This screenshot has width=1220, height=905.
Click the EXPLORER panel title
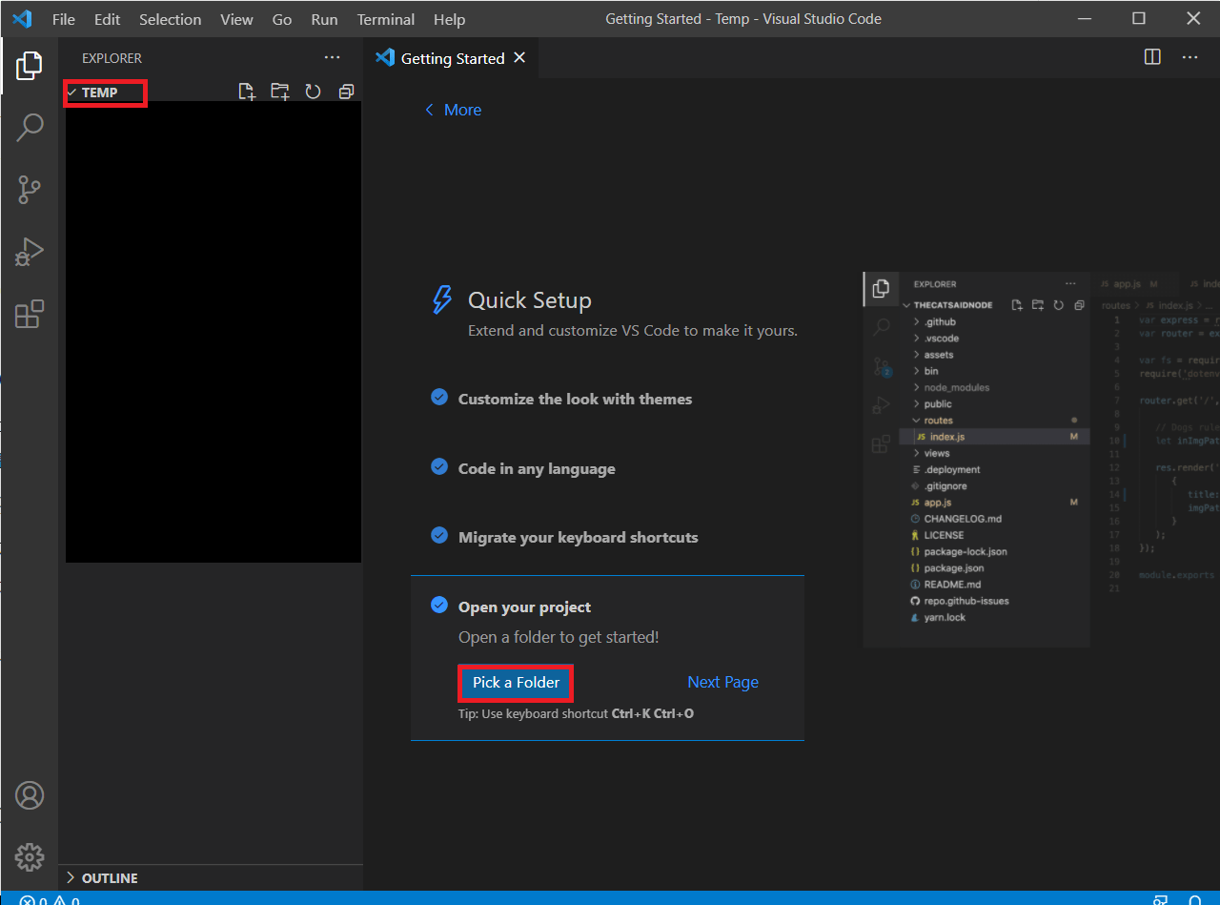pos(112,58)
